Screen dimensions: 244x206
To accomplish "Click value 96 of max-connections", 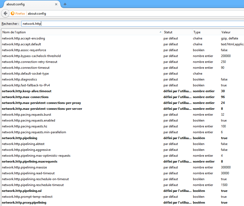I will pyautogui.click(x=223, y=97).
